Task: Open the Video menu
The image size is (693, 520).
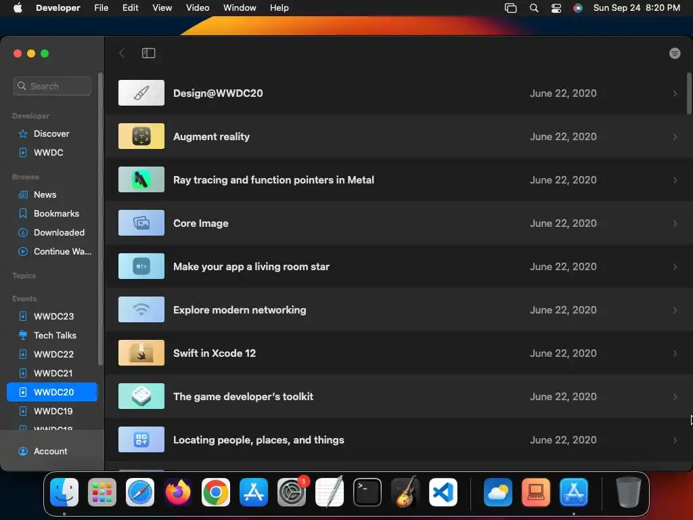Action: [x=198, y=8]
